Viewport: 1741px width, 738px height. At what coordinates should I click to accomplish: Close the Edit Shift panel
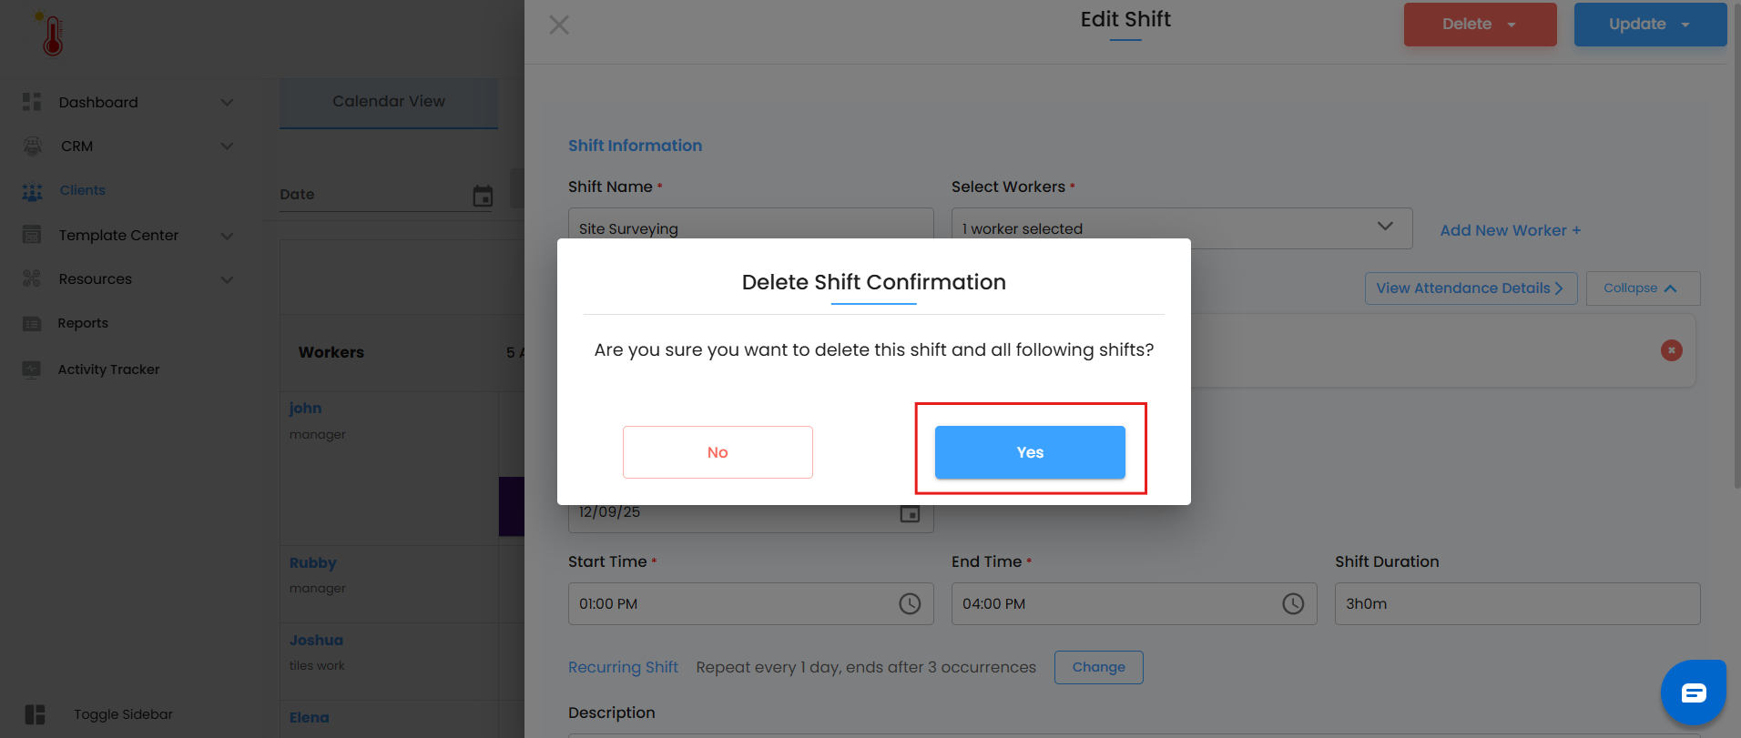tap(559, 25)
